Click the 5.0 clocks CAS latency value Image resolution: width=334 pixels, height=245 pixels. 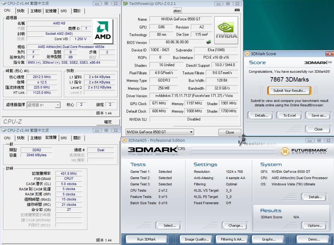tap(69, 184)
